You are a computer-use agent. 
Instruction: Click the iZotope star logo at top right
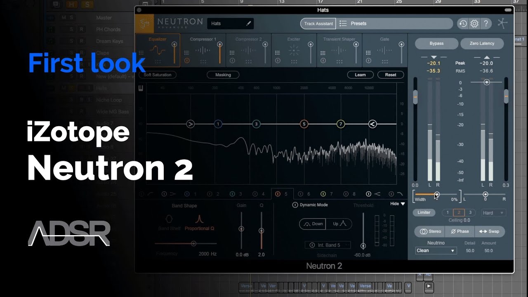coord(502,23)
